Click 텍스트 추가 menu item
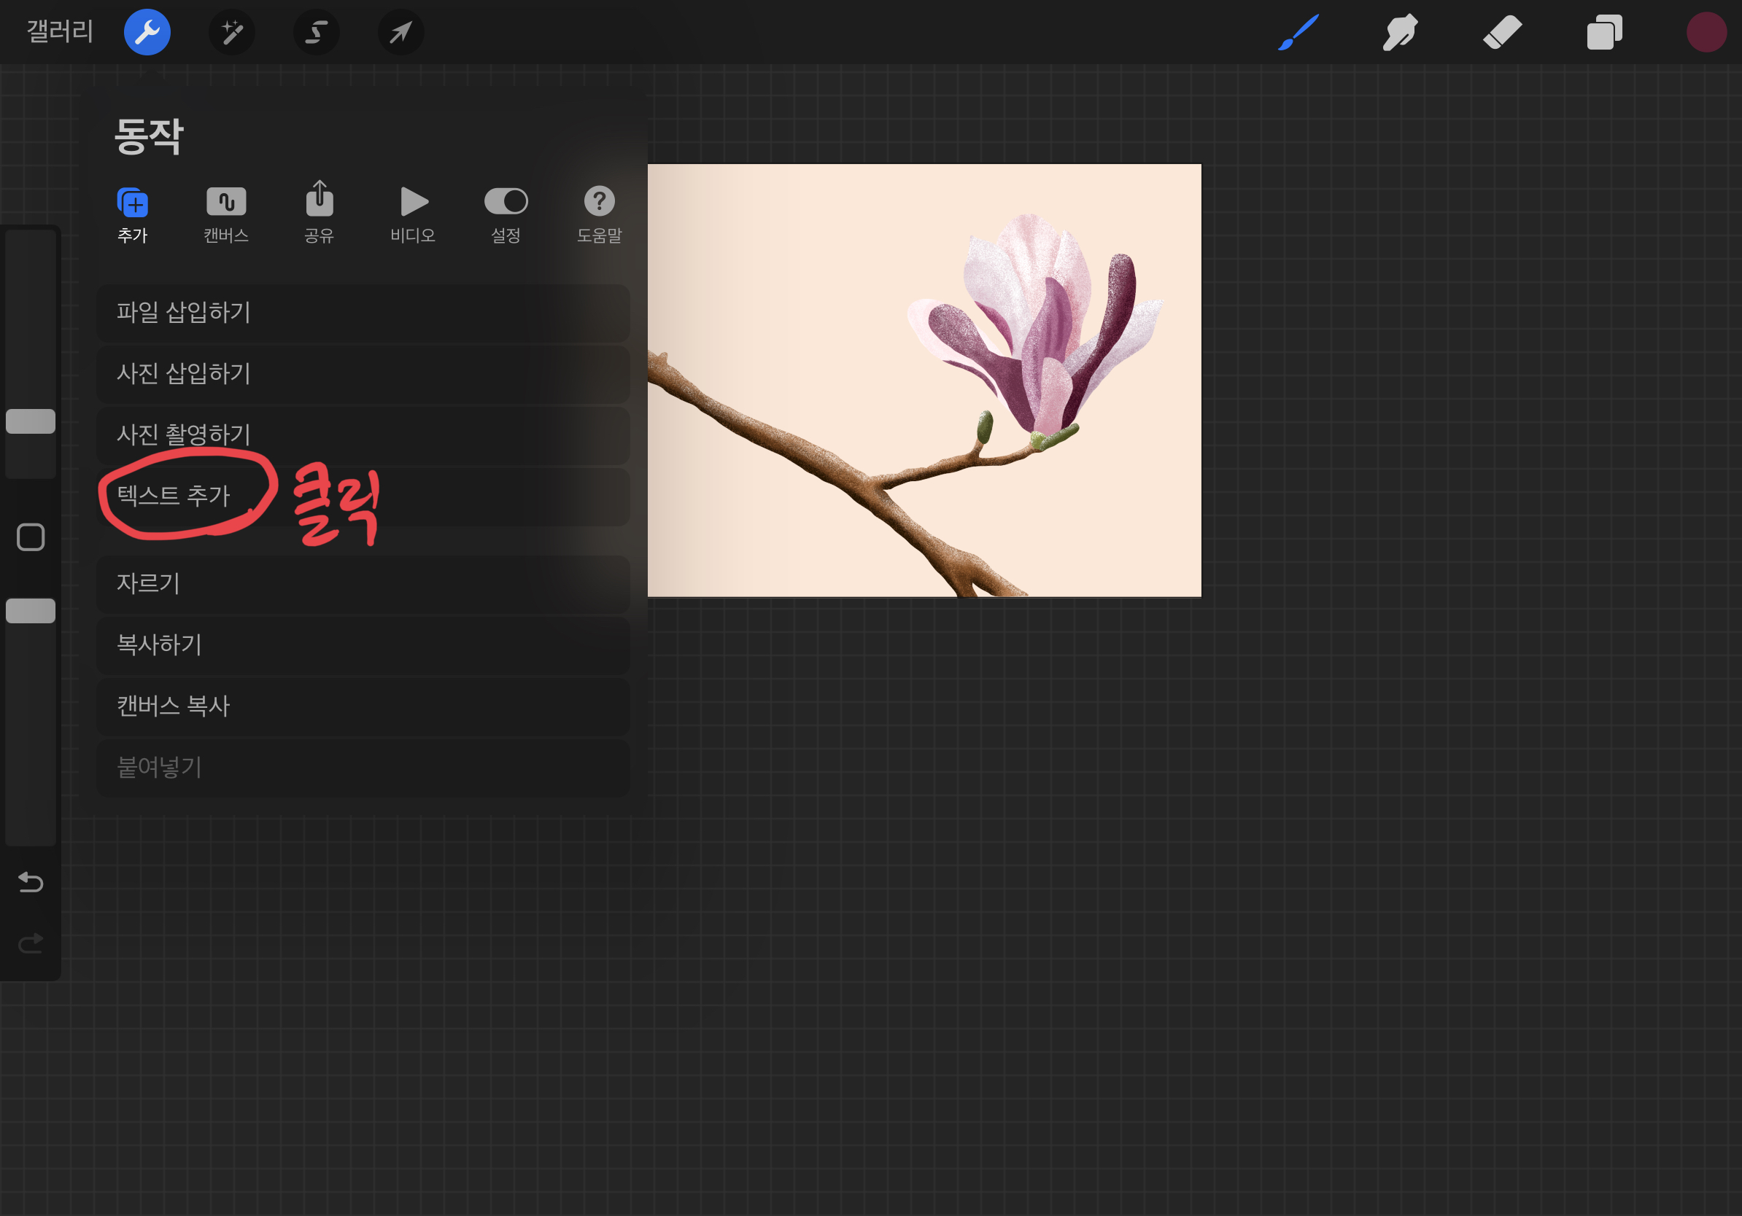Screen dimensions: 1742x1216 [173, 496]
